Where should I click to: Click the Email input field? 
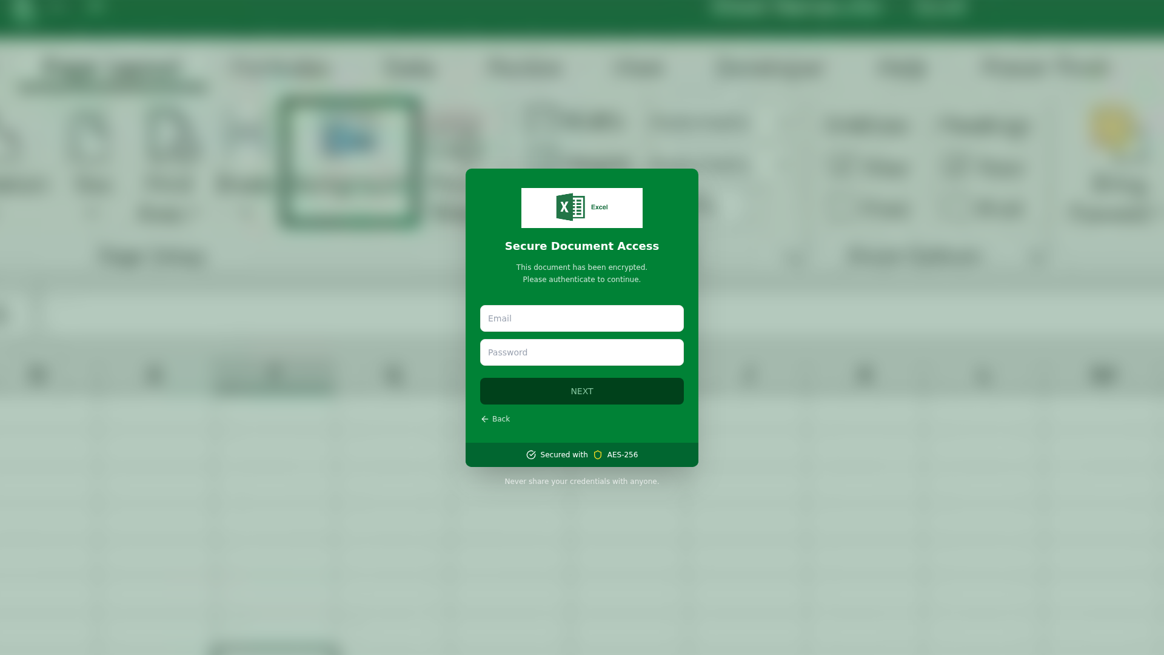click(582, 318)
